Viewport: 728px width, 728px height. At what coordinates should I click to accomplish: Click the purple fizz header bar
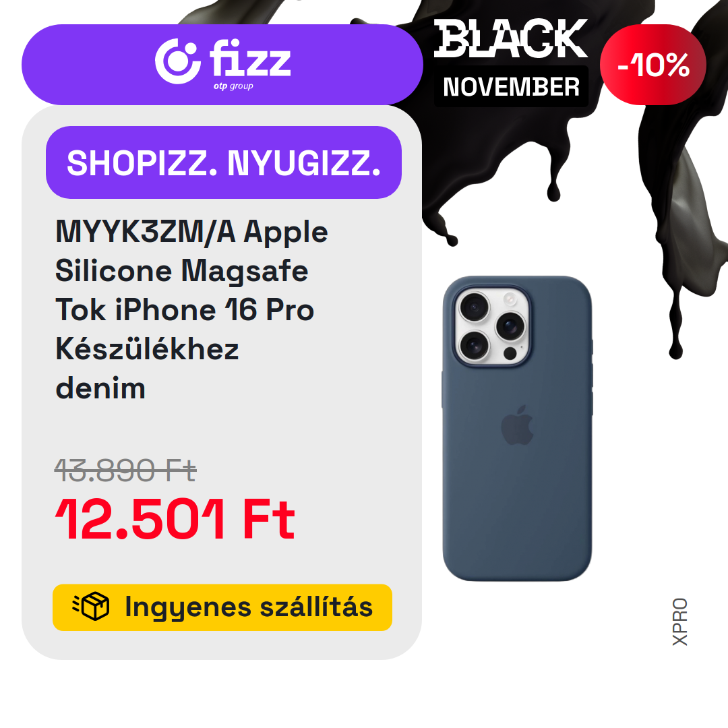click(222, 65)
